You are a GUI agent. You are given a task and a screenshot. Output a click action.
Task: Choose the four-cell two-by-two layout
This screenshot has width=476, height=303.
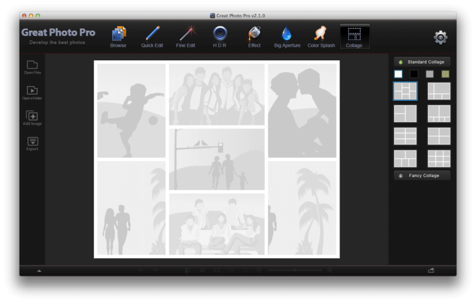tap(439, 136)
